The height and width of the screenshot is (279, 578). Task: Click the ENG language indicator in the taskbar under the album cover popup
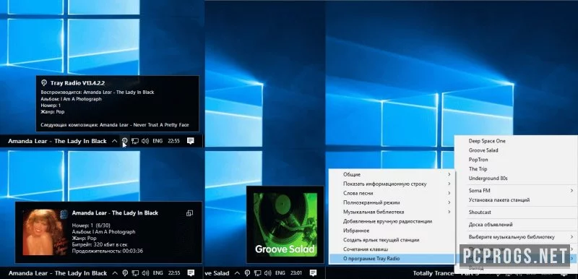158,273
